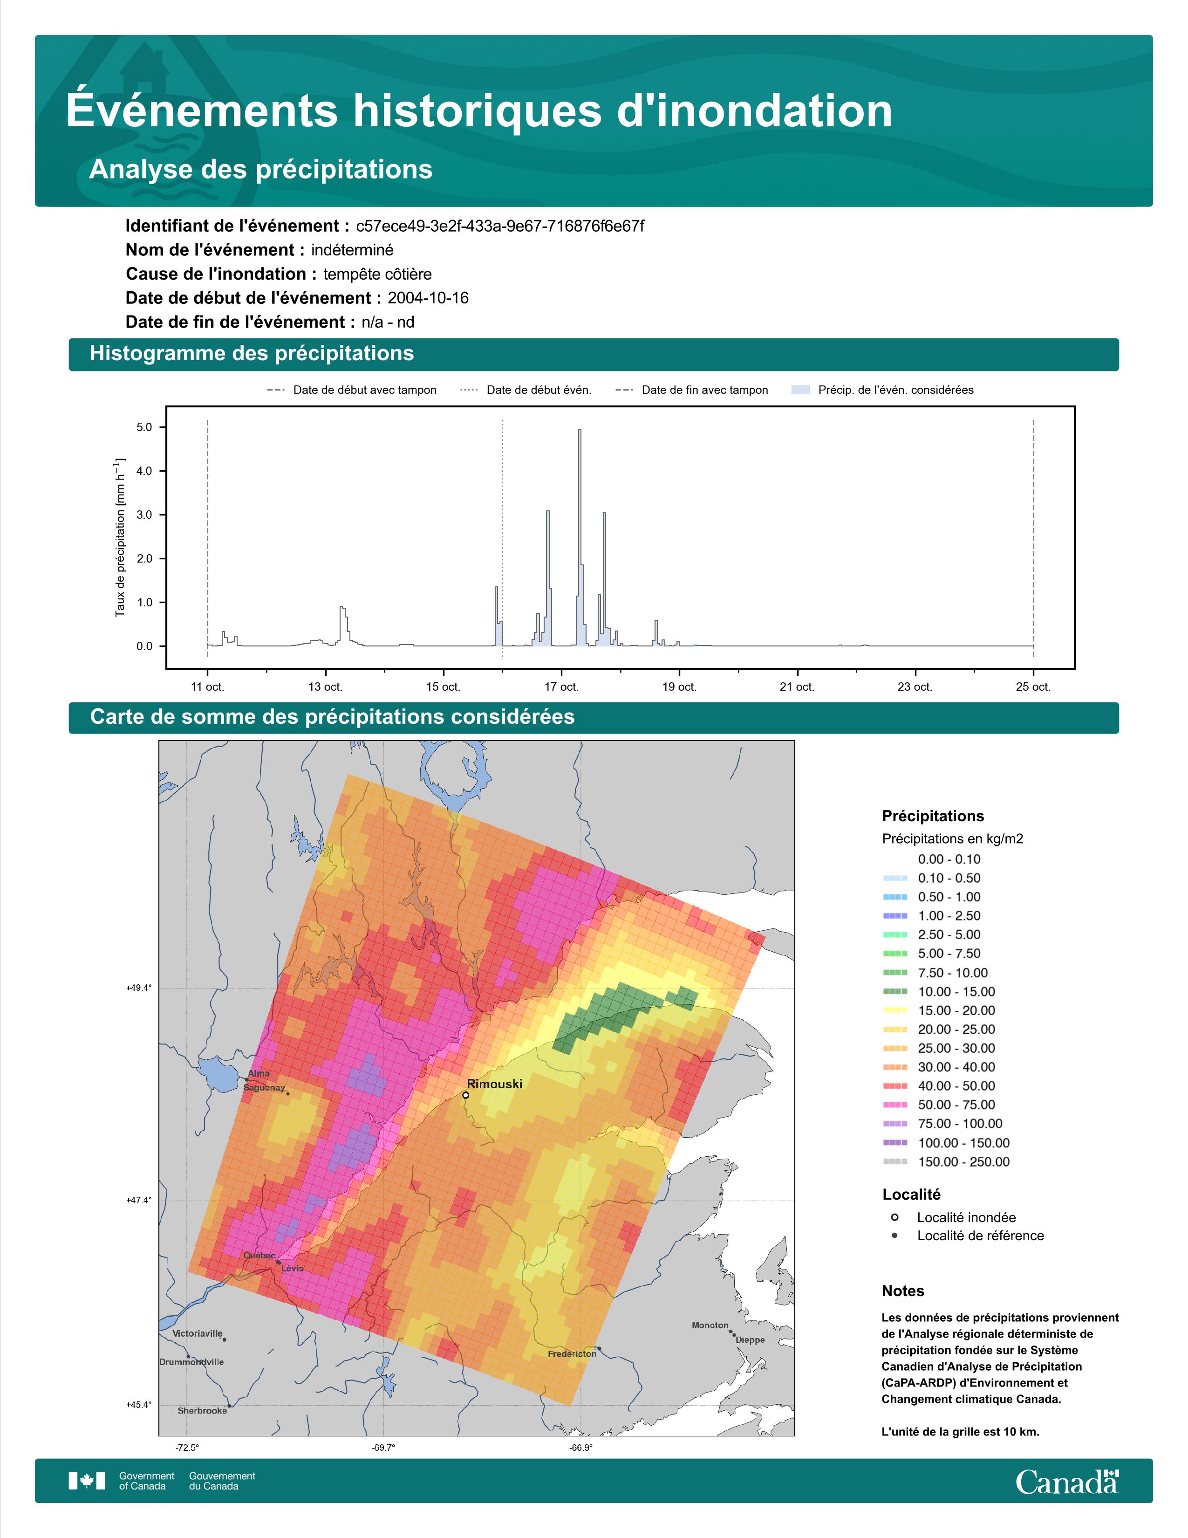The image size is (1188, 1538).
Task: Click the '23 oct.' x-axis label
Action: pos(915,687)
